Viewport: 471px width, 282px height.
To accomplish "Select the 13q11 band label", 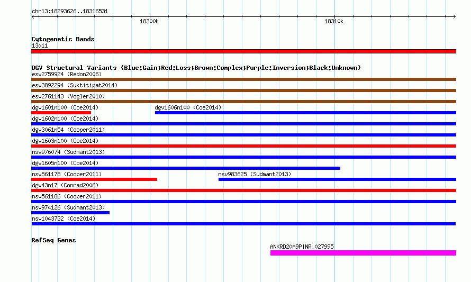I will [40, 46].
